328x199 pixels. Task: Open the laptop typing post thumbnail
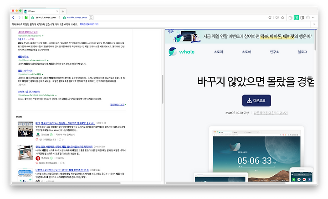[25, 152]
